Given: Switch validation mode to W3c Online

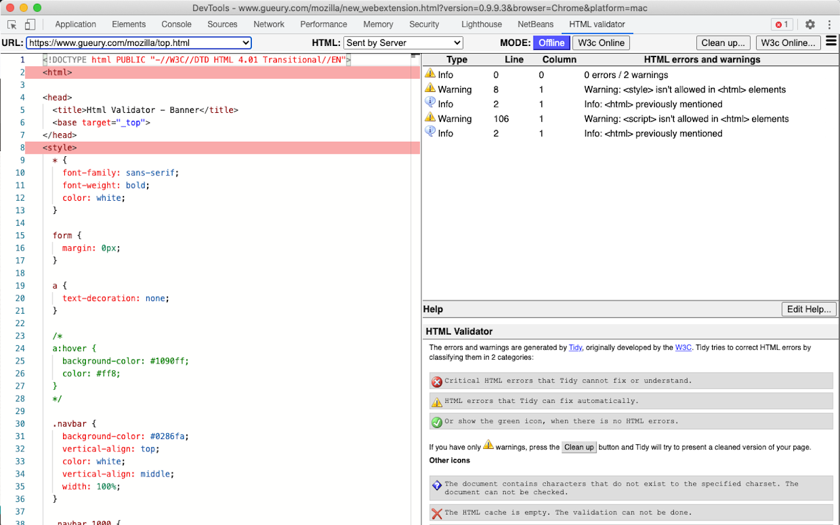Looking at the screenshot, I should (600, 42).
